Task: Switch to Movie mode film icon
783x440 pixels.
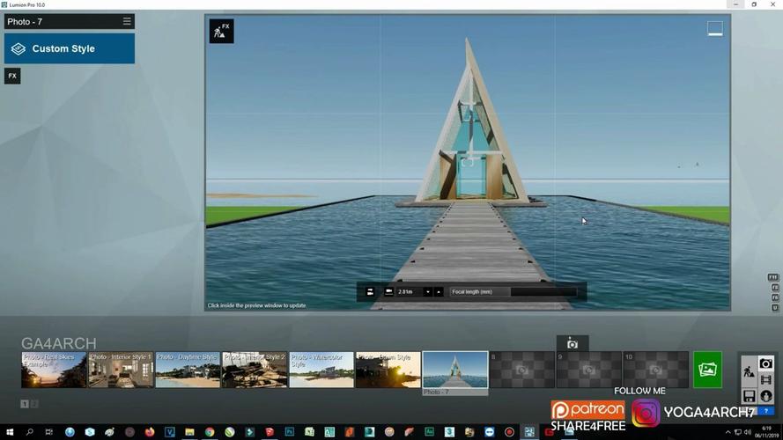Action: 765,380
